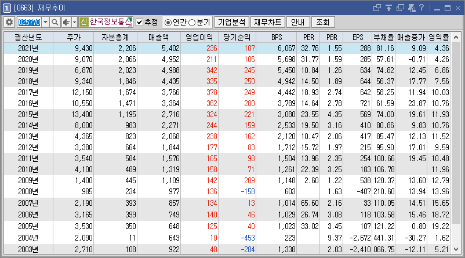The image size is (465, 258).
Task: Click the scrollbar up arrow
Action: 456,37
